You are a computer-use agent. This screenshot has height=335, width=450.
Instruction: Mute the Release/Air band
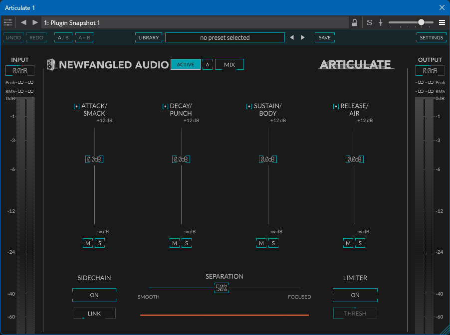click(x=348, y=243)
